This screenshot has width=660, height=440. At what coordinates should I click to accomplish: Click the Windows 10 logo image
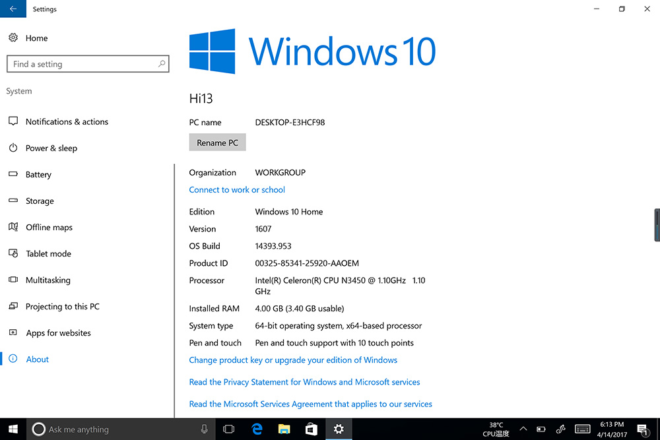312,51
